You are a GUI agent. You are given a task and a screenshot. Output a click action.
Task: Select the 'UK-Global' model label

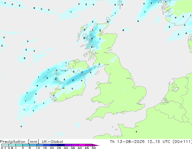tap(52, 142)
